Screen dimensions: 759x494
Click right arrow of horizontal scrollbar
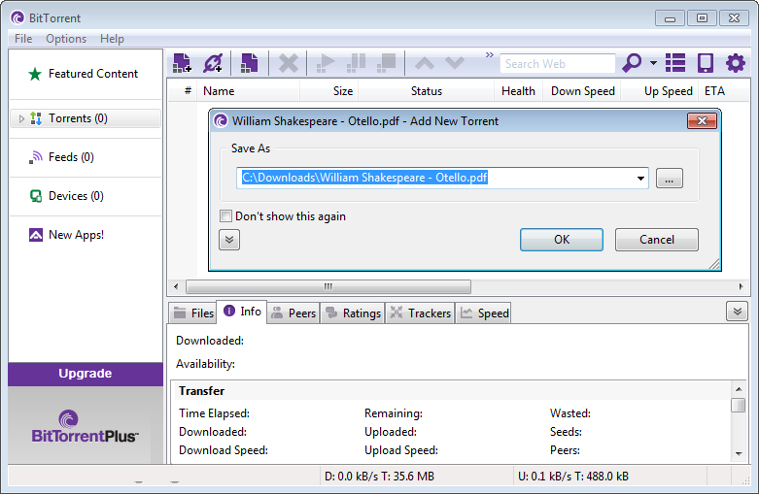[x=741, y=286]
